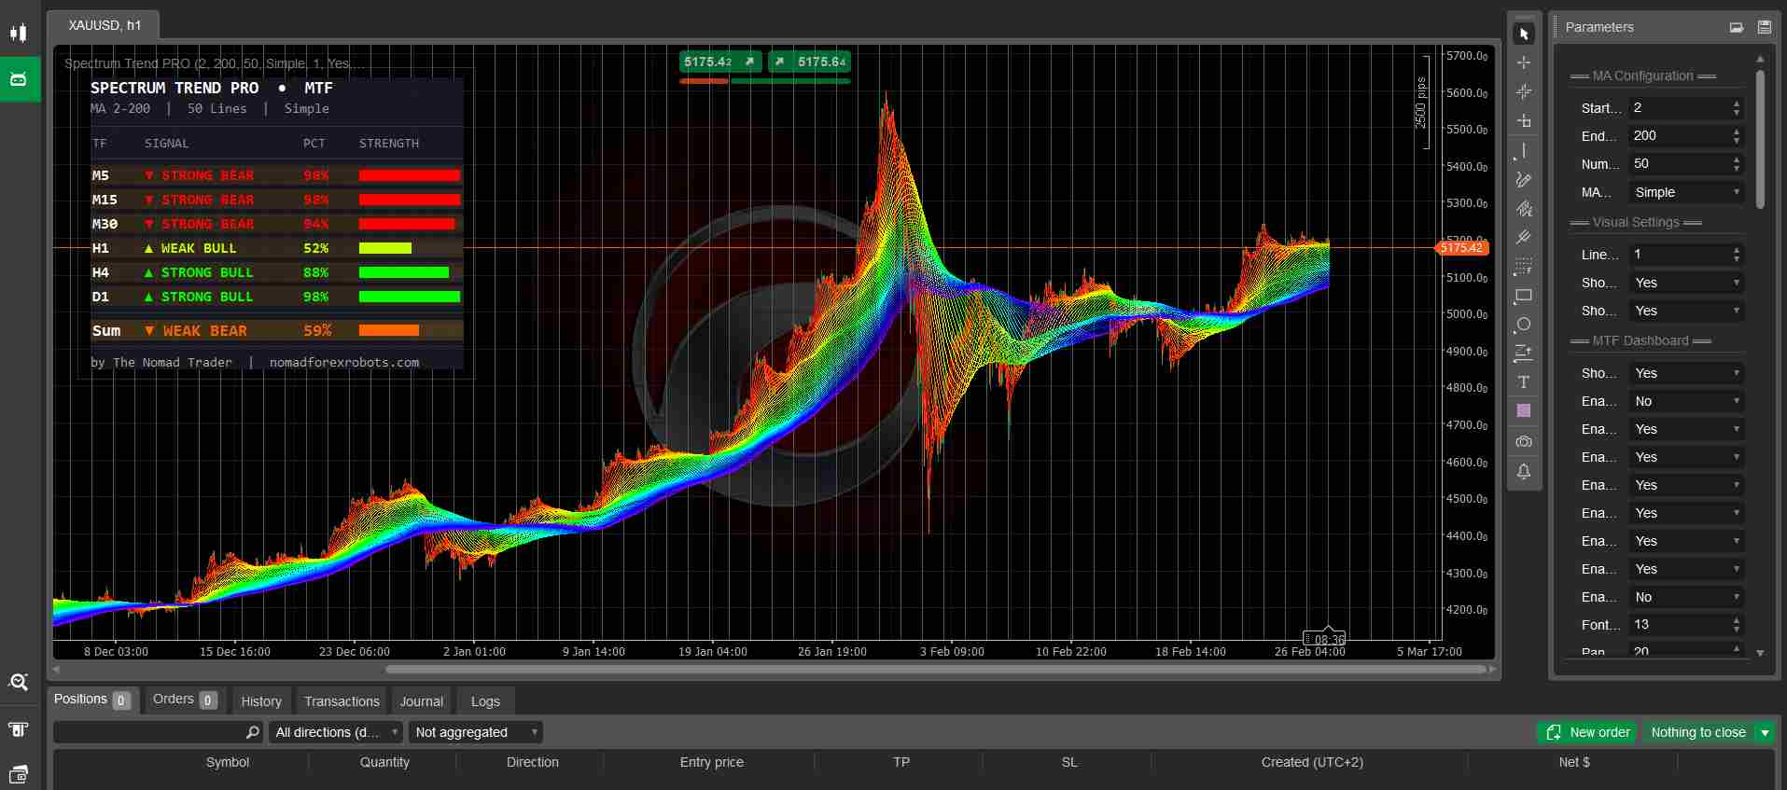Open the Not aggregated dropdown

(476, 732)
